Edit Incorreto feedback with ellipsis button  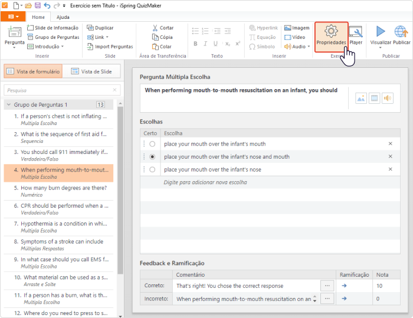pyautogui.click(x=327, y=299)
